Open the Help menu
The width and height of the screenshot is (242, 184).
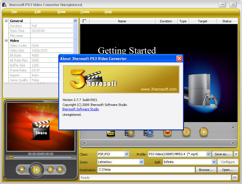click(108, 12)
